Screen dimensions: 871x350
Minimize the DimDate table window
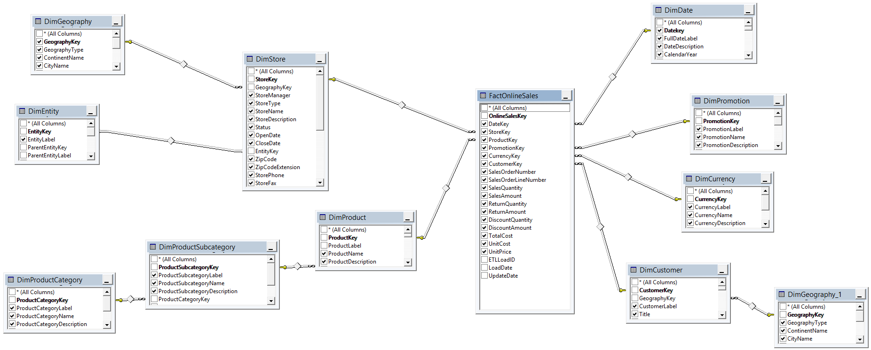click(x=749, y=10)
